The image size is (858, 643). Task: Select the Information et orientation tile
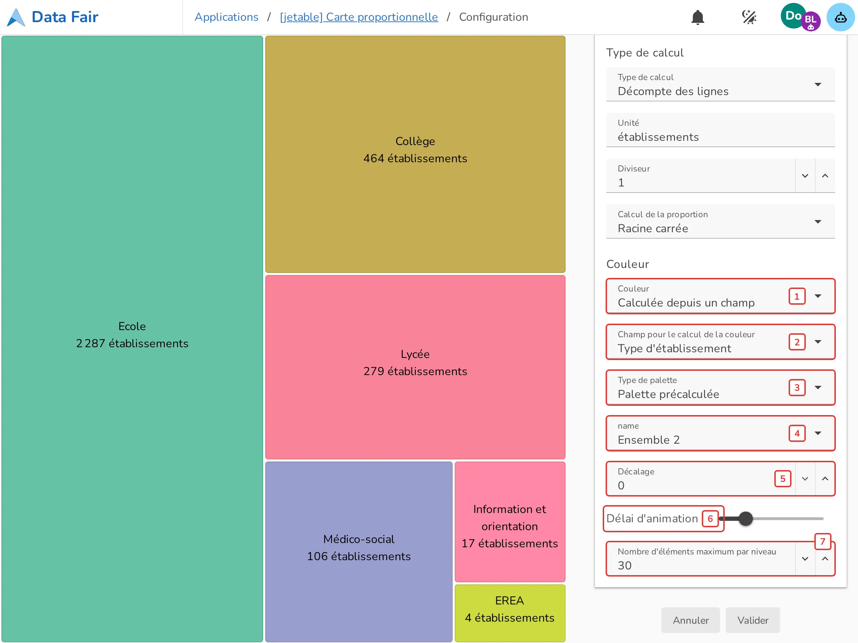point(510,522)
